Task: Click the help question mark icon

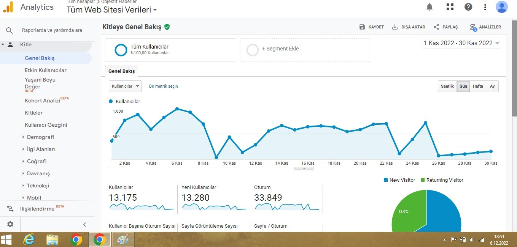Action: coord(469,7)
